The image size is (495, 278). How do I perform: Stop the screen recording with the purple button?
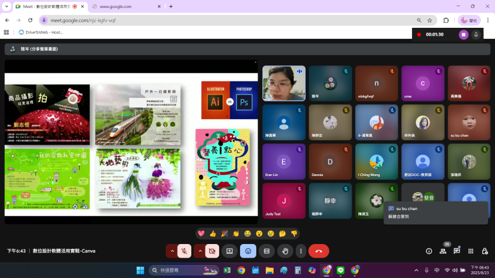[463, 35]
